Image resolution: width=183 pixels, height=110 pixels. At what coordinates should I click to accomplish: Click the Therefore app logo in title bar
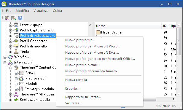pos(4,4)
